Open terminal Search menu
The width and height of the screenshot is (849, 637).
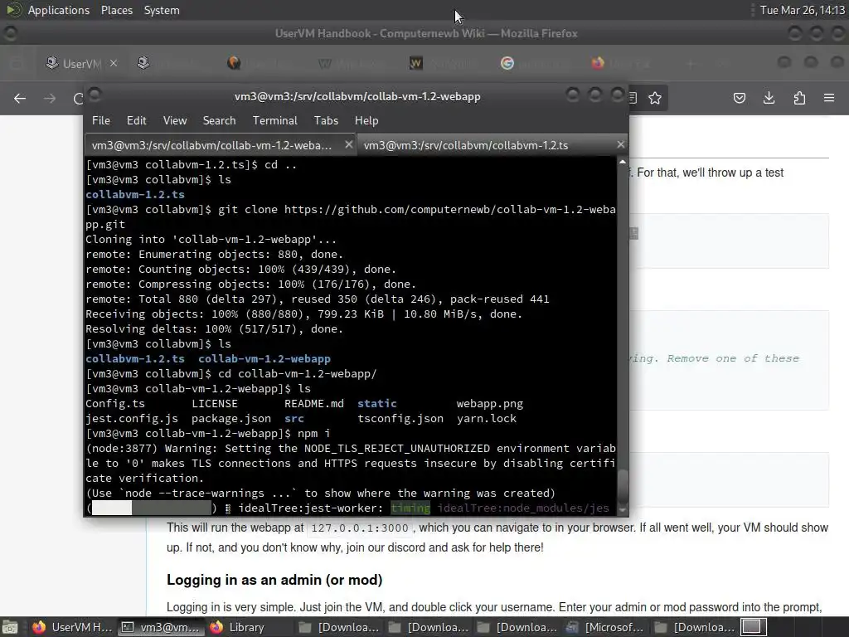click(219, 120)
